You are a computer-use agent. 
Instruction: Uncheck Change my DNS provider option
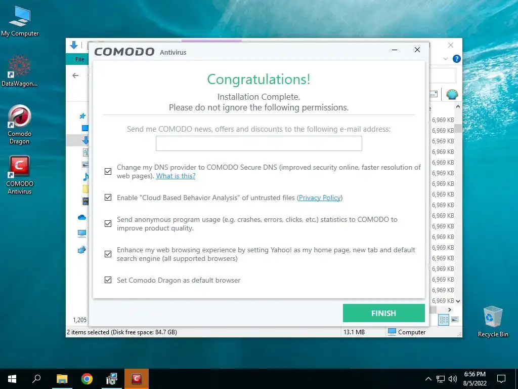tap(108, 171)
